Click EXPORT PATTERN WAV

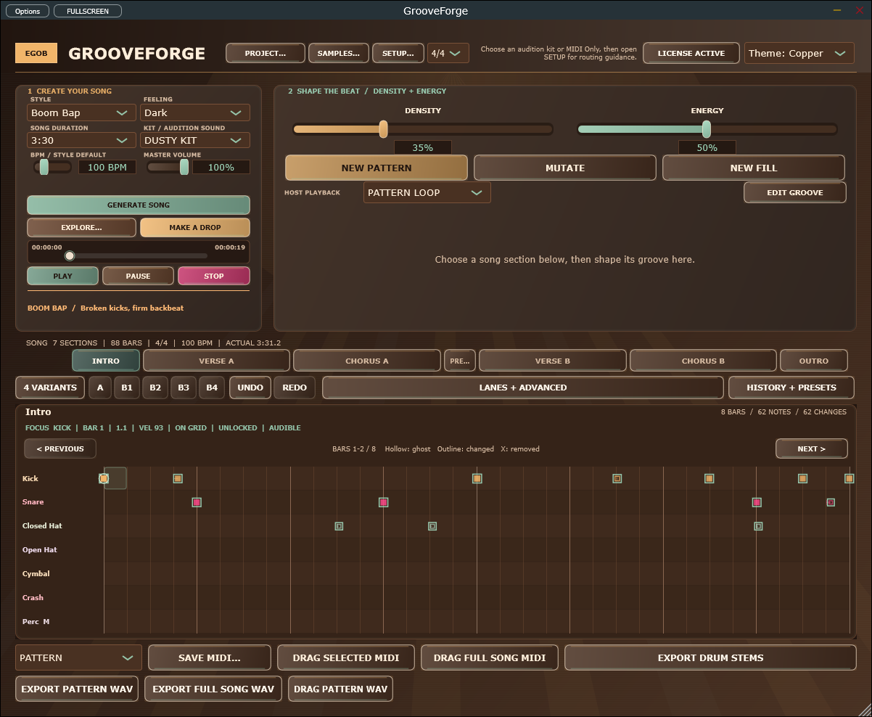point(78,689)
